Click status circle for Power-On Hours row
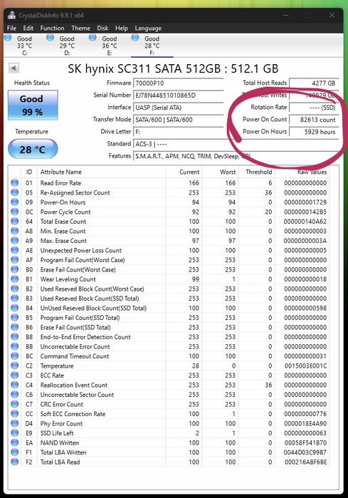348x498 pixels. click(15, 202)
